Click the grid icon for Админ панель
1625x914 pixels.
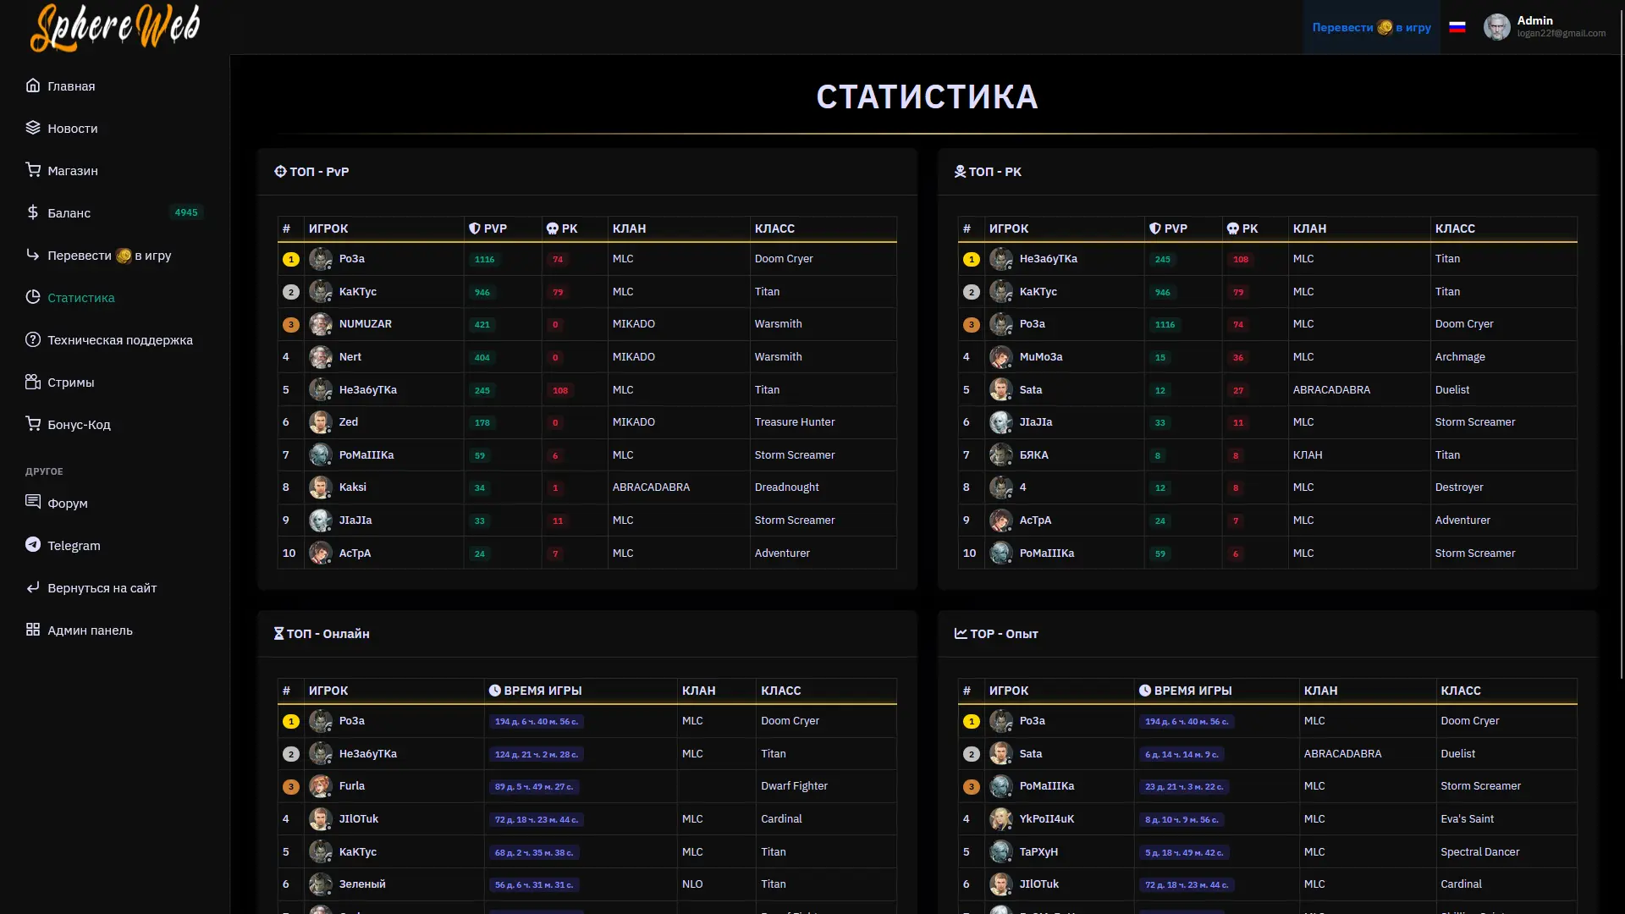pos(33,630)
